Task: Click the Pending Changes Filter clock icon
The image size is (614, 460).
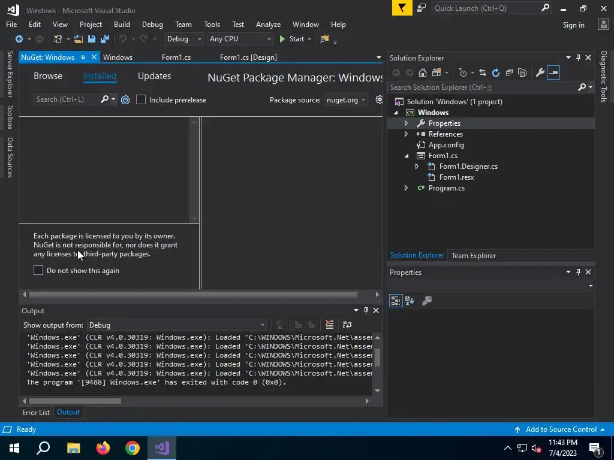Action: 463,72
